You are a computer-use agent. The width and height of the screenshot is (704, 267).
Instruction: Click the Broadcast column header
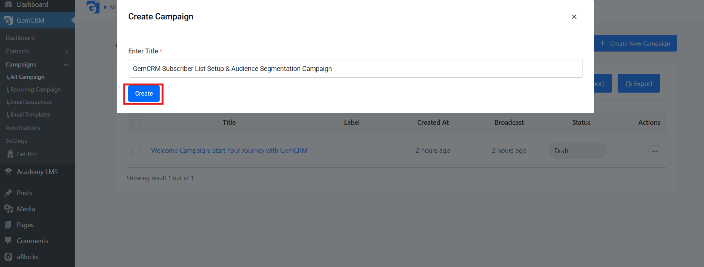point(509,122)
